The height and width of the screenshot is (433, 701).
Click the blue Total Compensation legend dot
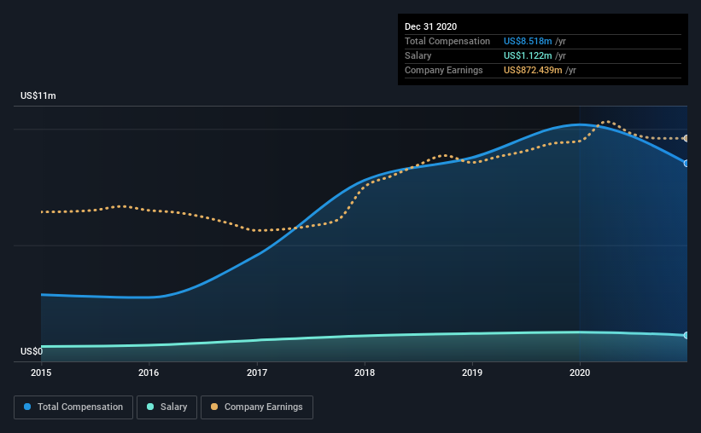coord(27,407)
